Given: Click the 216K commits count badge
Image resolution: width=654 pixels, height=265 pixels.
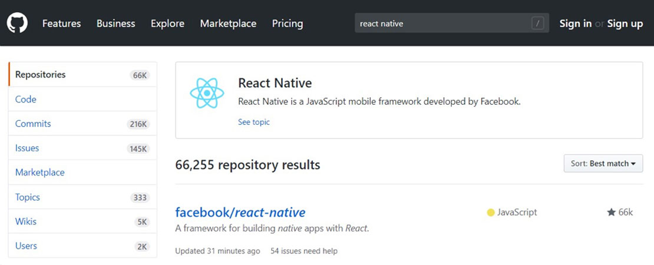Looking at the screenshot, I should click(138, 124).
